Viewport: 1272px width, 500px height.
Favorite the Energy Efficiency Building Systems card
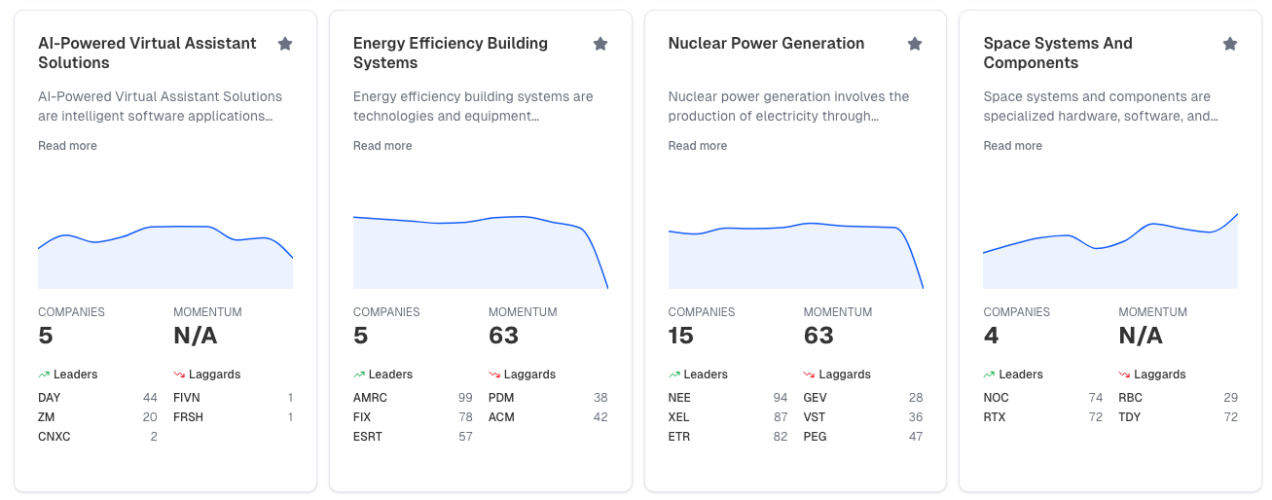pyautogui.click(x=600, y=44)
